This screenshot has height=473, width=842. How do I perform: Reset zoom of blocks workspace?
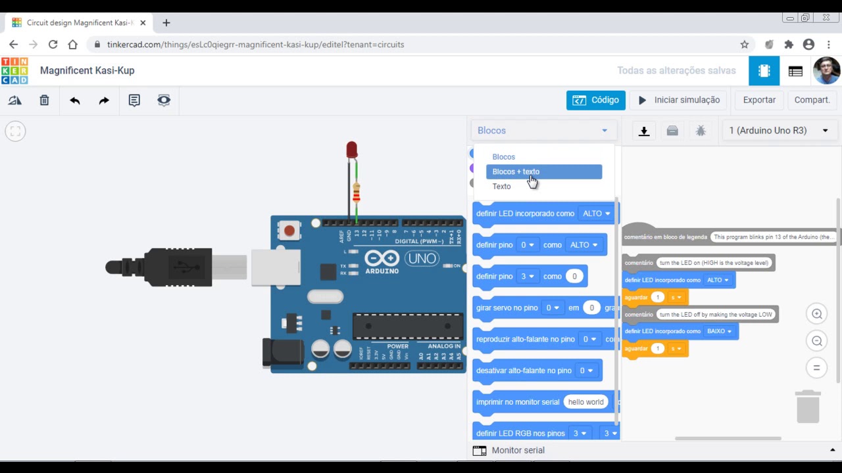pyautogui.click(x=817, y=368)
